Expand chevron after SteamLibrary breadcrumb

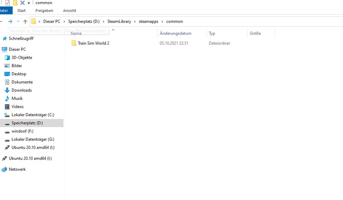point(135,21)
